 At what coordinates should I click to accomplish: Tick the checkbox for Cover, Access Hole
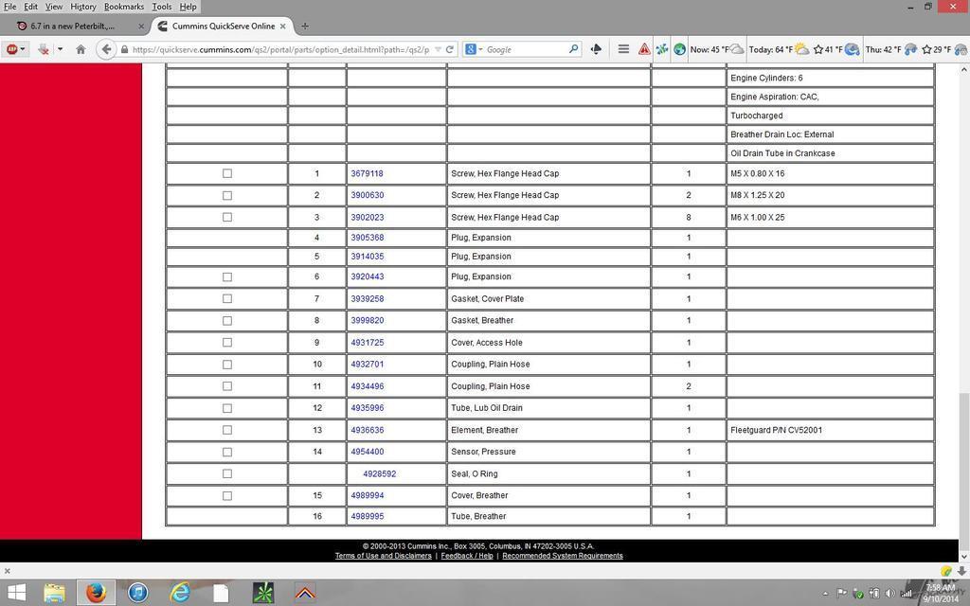pos(227,343)
